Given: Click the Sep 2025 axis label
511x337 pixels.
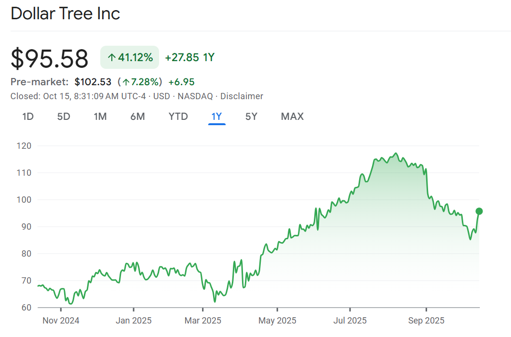Looking at the screenshot, I should click(x=426, y=321).
